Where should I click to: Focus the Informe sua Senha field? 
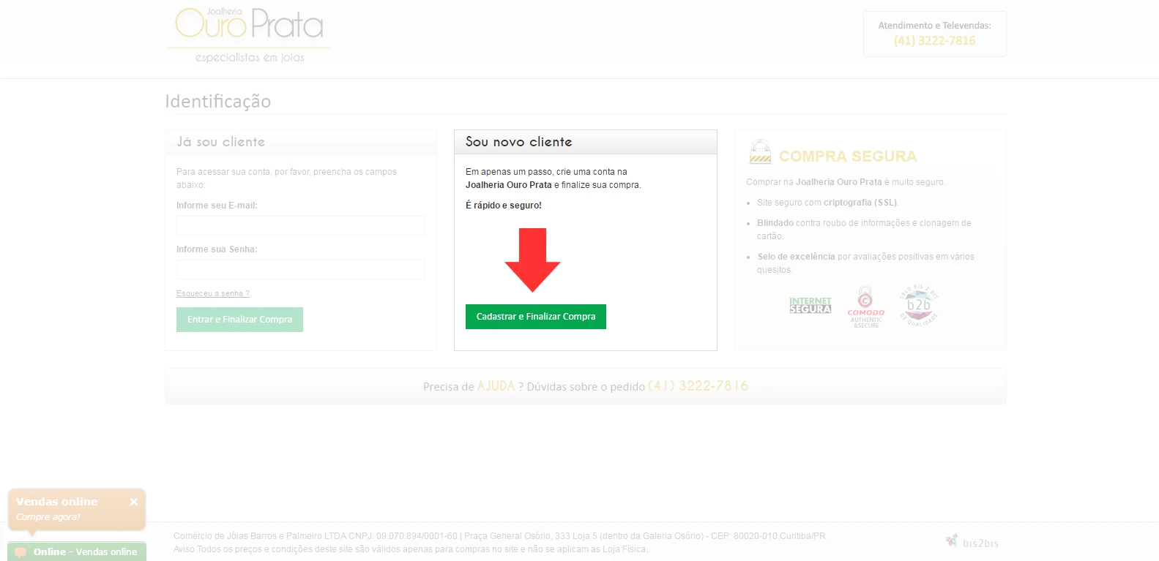(300, 269)
